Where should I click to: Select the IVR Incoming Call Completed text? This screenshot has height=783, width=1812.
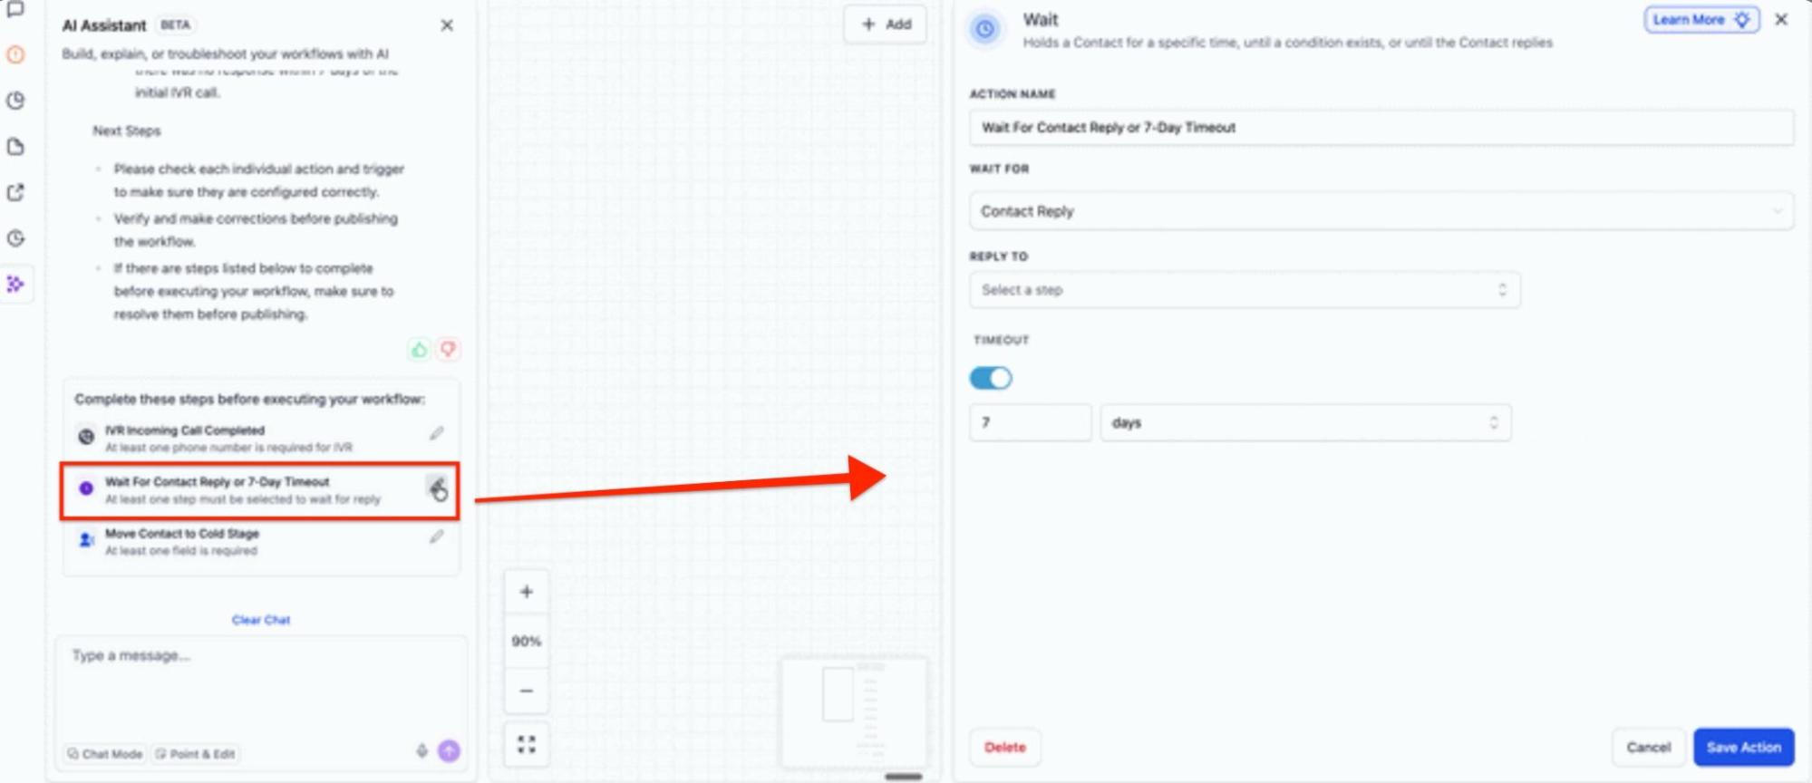click(x=185, y=430)
